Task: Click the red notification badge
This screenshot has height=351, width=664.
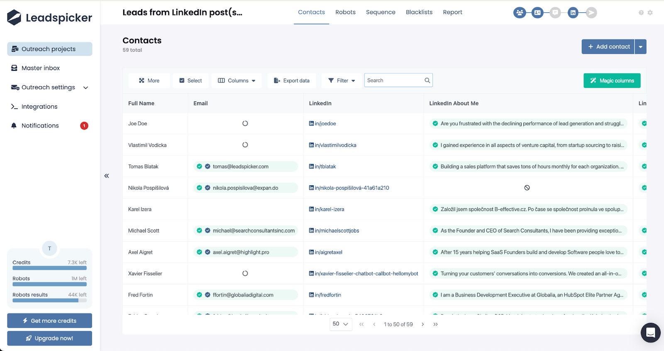Action: (x=84, y=126)
